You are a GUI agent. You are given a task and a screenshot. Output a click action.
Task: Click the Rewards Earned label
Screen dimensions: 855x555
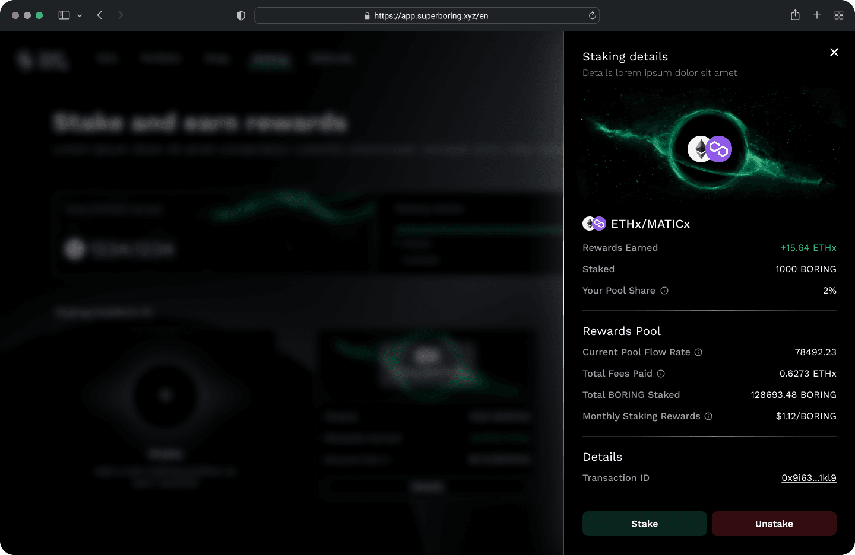tap(620, 248)
